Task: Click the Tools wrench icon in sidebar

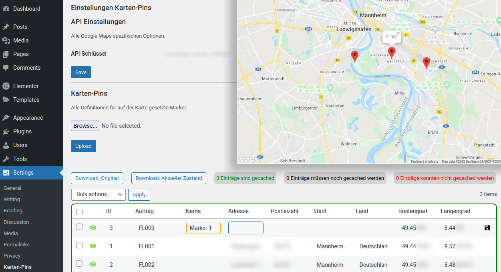Action: point(6,159)
